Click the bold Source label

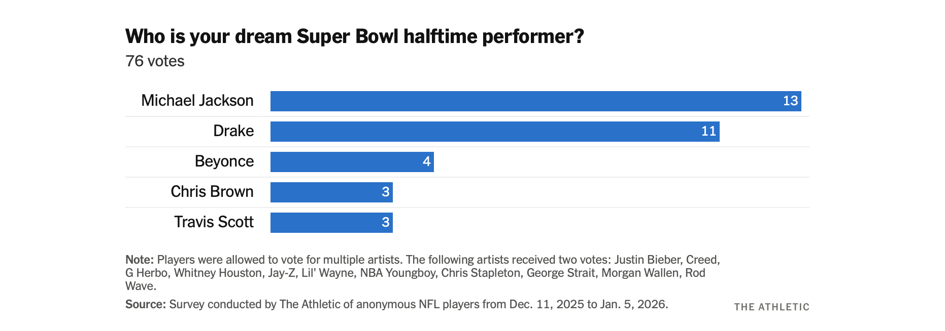tap(146, 304)
